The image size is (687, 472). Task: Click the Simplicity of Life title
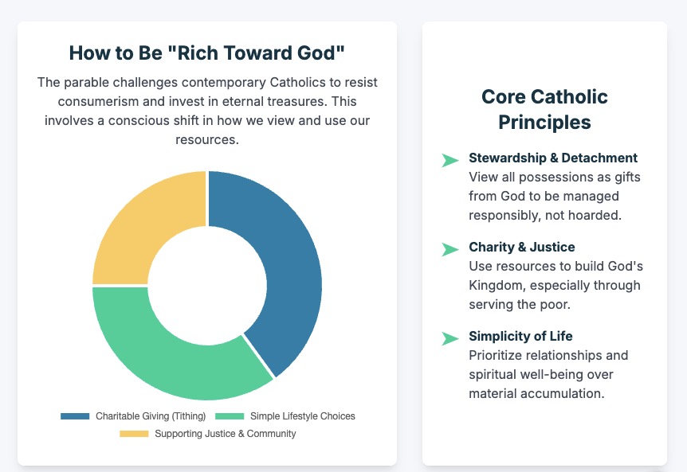pos(520,336)
